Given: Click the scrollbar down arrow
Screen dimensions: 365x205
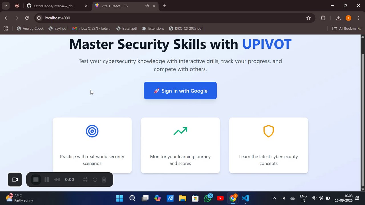Looking at the screenshot, I should point(363,189).
